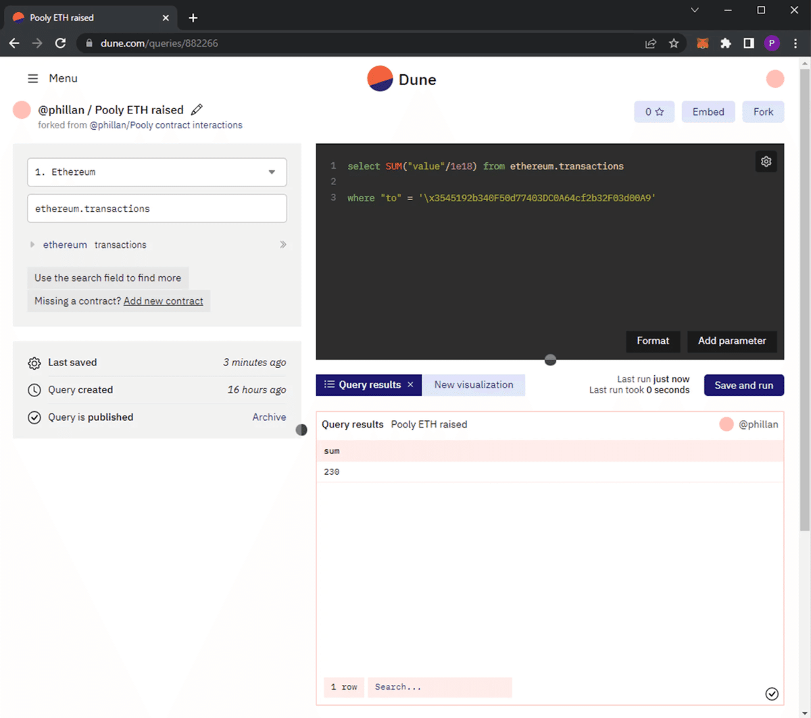Image resolution: width=811 pixels, height=718 pixels.
Task: Open the user avatar at top right
Action: tap(775, 79)
